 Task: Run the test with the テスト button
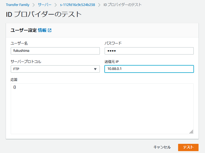click(188, 147)
